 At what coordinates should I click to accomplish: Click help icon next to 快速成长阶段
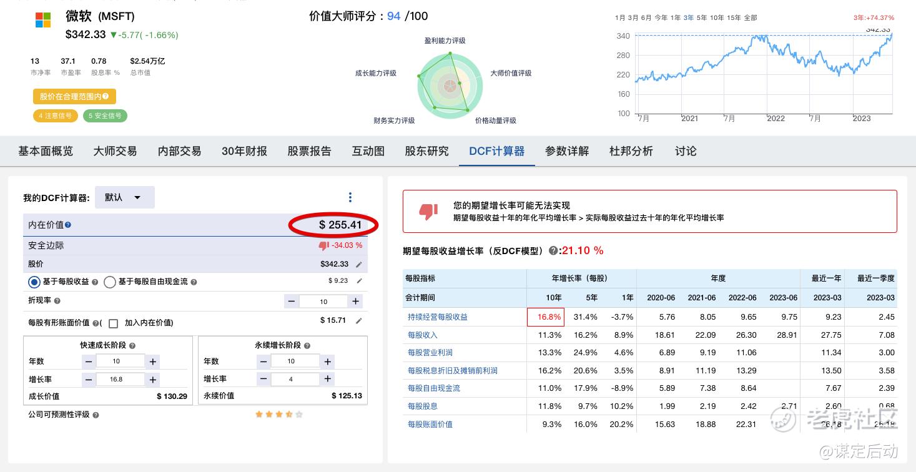tap(132, 345)
